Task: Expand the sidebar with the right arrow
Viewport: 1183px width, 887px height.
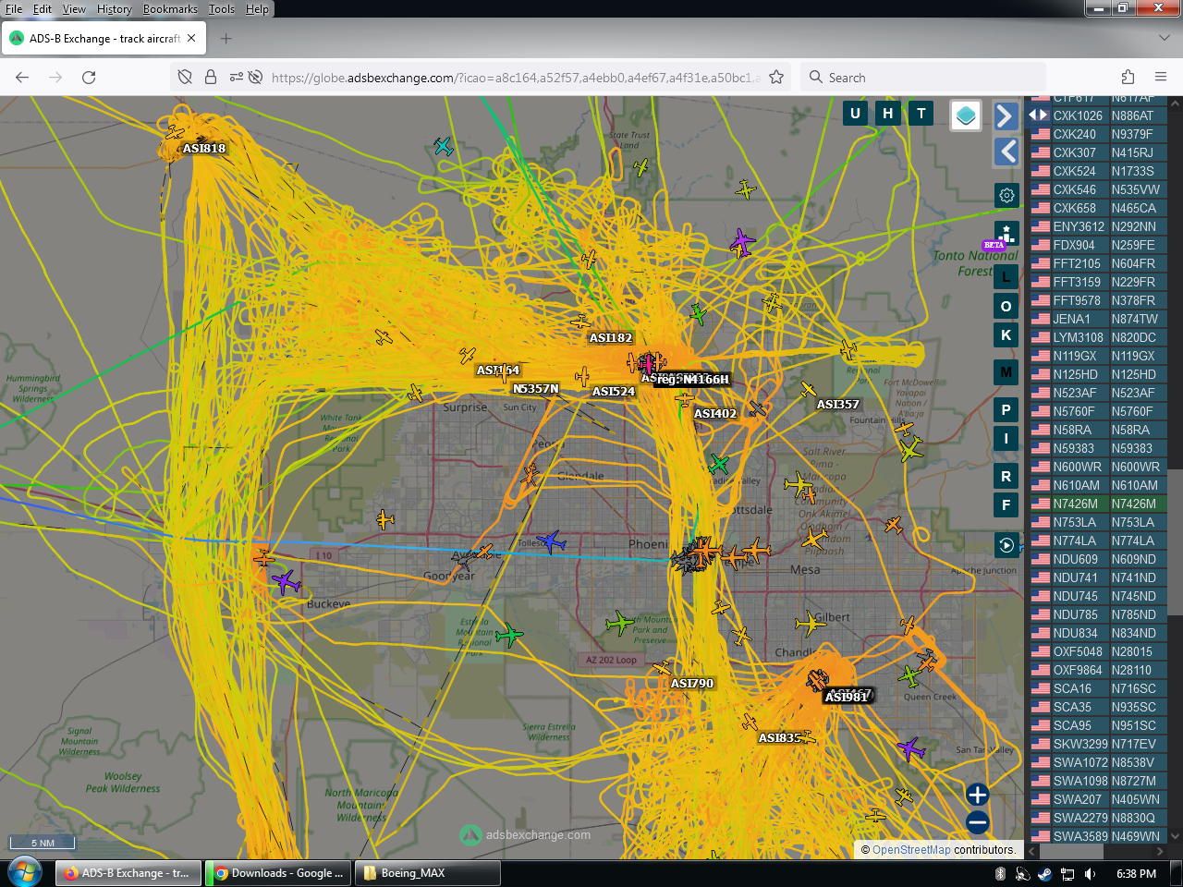Action: click(1006, 115)
